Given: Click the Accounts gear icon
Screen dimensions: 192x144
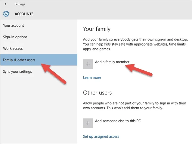Looking at the screenshot, I should 6,14.
